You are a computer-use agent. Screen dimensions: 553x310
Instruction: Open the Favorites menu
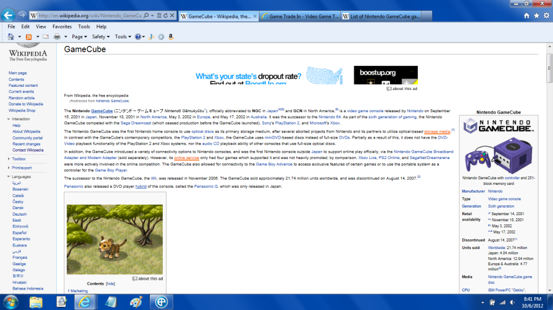click(x=62, y=27)
